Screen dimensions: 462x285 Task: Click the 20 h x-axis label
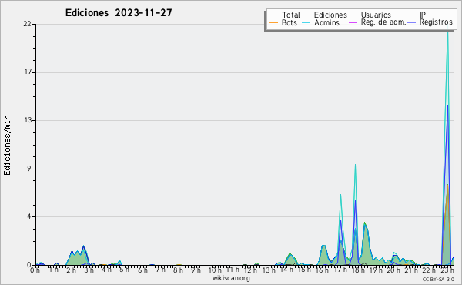coord(393,270)
